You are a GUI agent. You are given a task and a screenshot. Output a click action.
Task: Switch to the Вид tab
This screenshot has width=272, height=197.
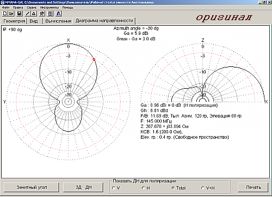pos(34,21)
